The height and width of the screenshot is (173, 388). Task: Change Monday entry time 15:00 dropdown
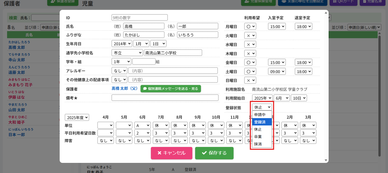pyautogui.click(x=277, y=27)
